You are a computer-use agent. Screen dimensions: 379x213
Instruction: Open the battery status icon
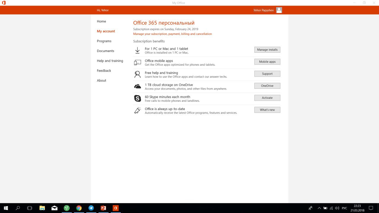(x=325, y=208)
